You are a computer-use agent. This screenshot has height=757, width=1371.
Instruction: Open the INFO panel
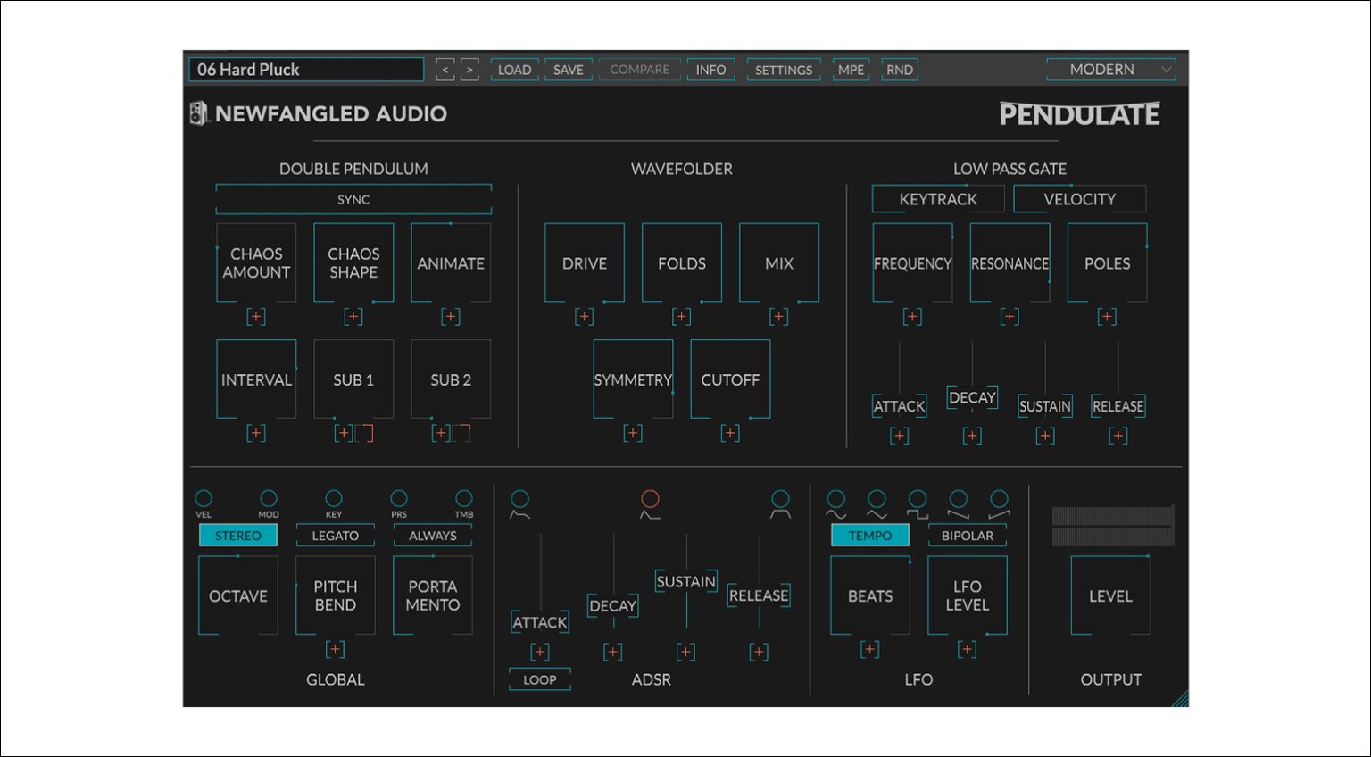710,70
